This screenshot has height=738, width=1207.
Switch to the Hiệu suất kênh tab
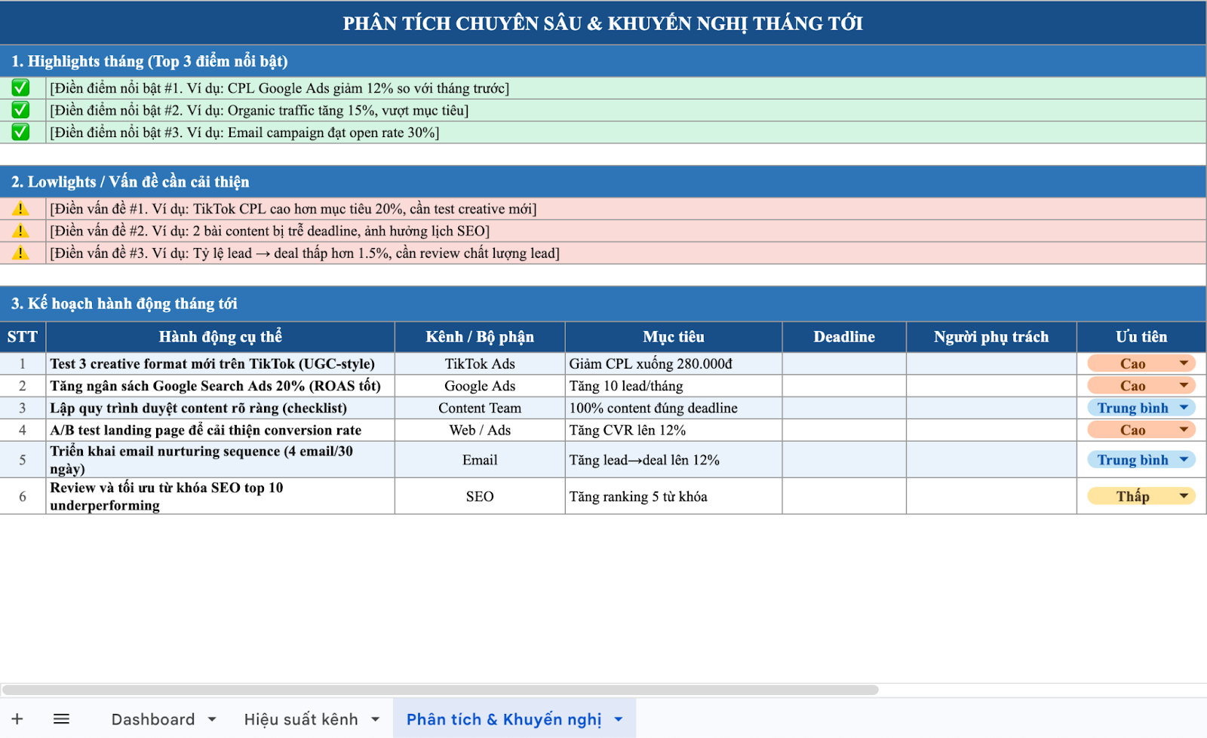[300, 719]
